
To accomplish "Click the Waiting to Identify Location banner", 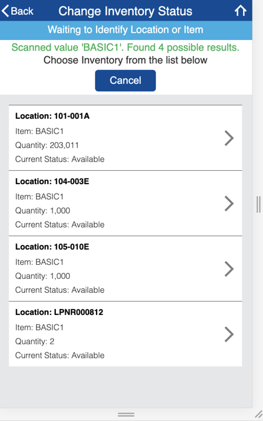I will (125, 29).
